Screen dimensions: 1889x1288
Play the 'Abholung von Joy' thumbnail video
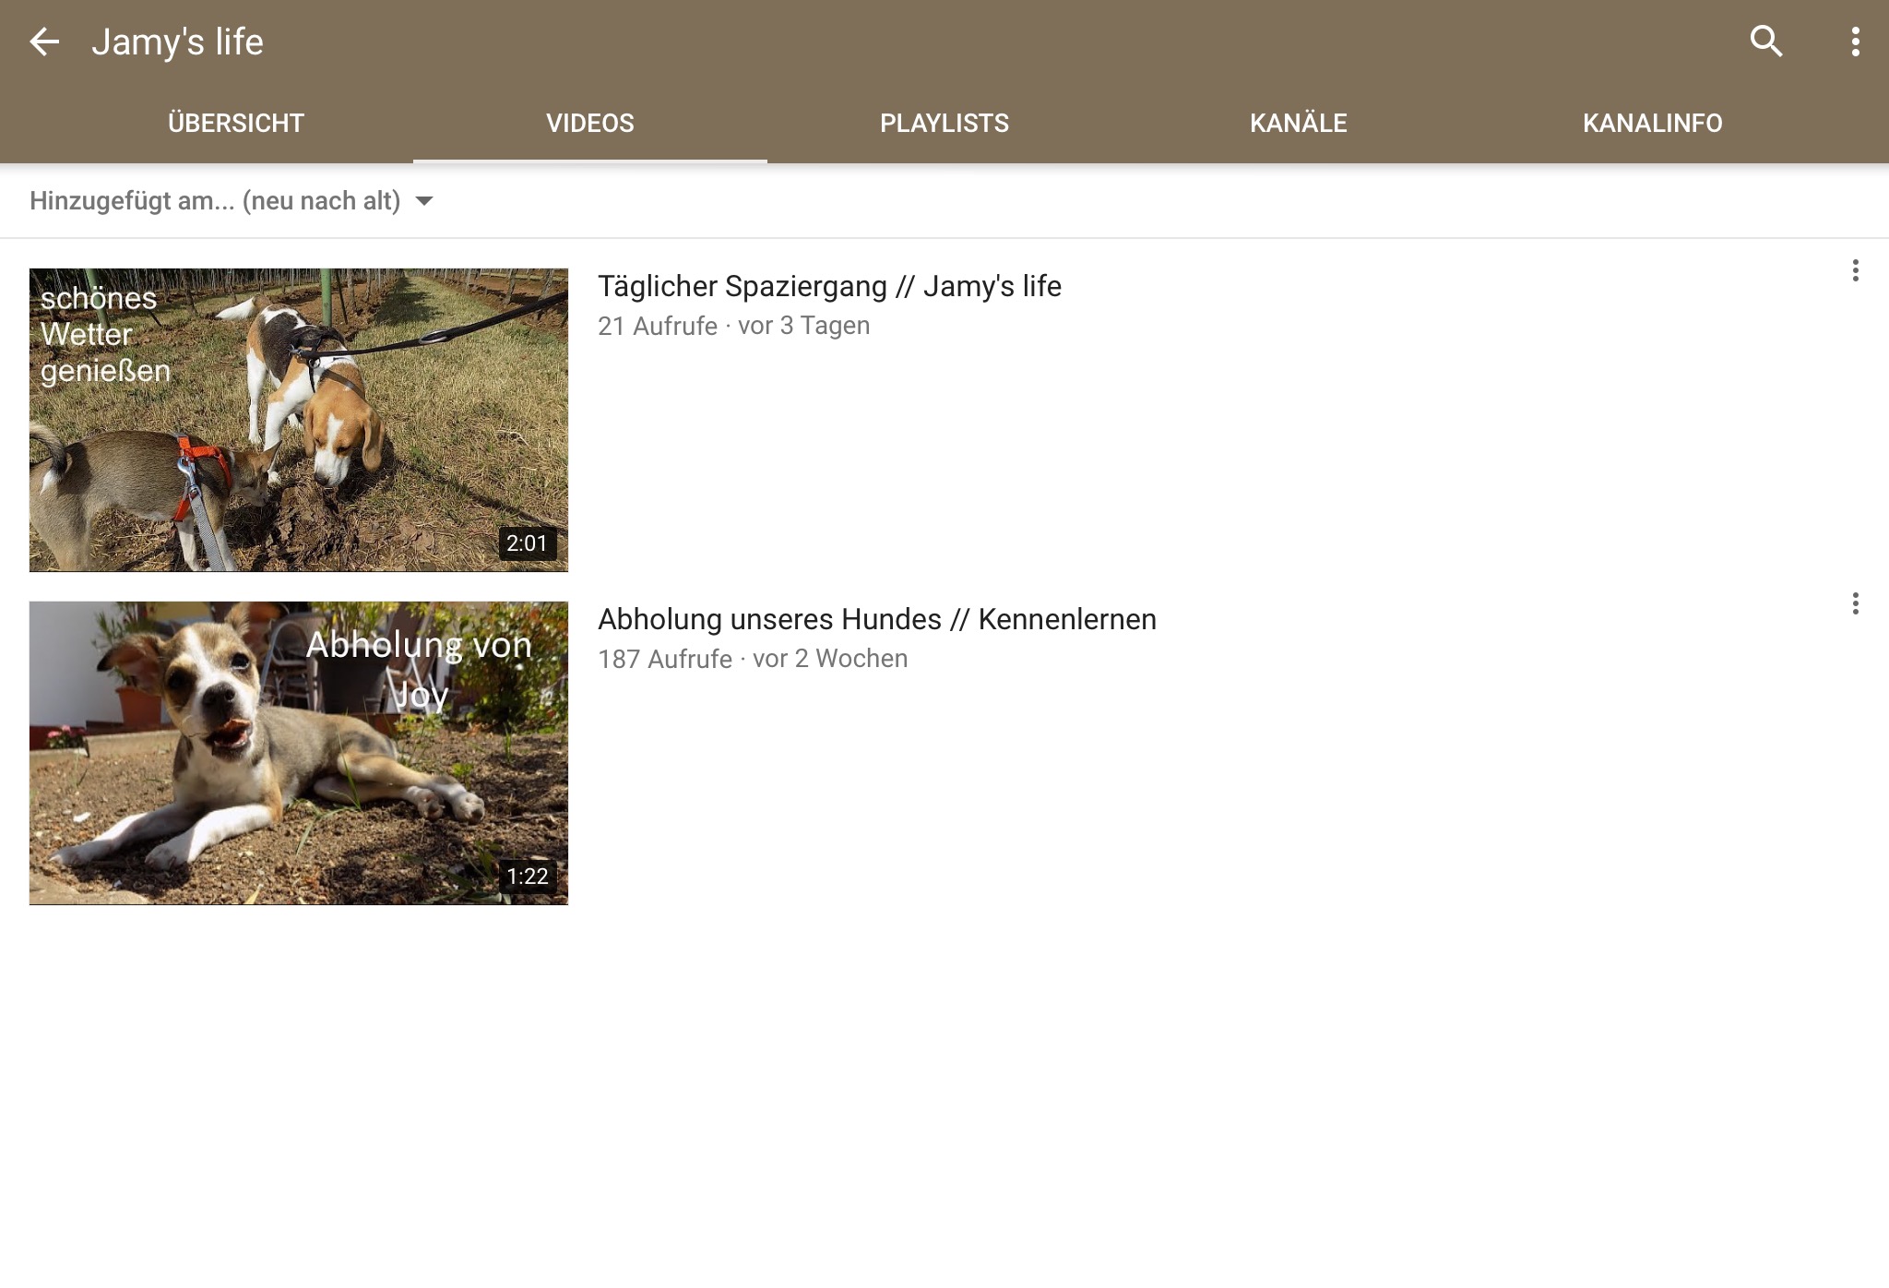coord(299,753)
